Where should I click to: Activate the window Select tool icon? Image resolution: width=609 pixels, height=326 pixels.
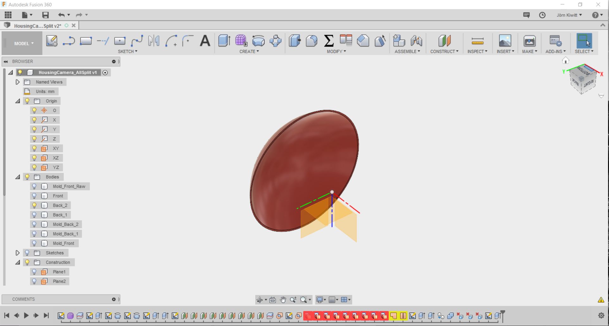click(x=584, y=41)
